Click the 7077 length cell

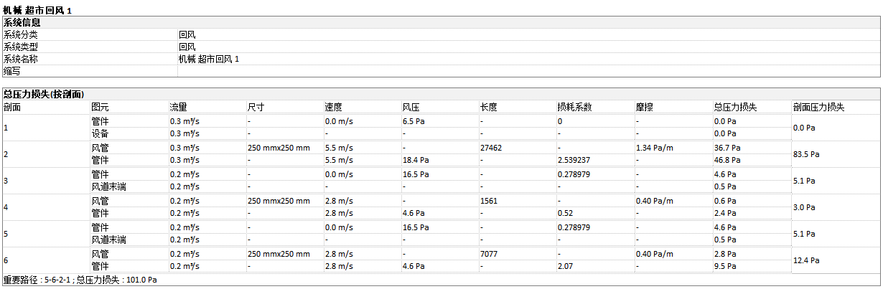(x=490, y=254)
